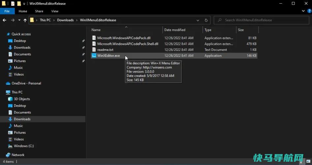
Task: Unpin Desktop using its pin icon
Action: click(x=83, y=41)
